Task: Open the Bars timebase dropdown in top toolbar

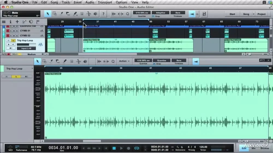Action: [178, 13]
